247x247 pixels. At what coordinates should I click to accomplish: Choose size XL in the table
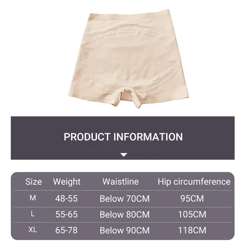[33, 230]
